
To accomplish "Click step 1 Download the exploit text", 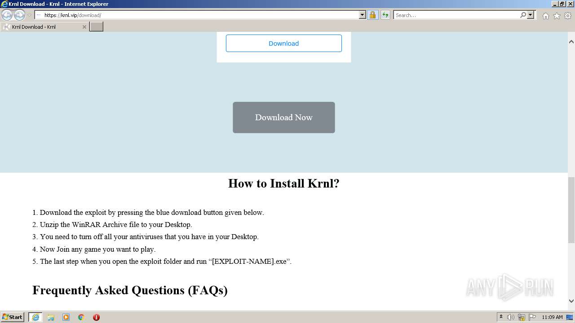I will (x=152, y=213).
